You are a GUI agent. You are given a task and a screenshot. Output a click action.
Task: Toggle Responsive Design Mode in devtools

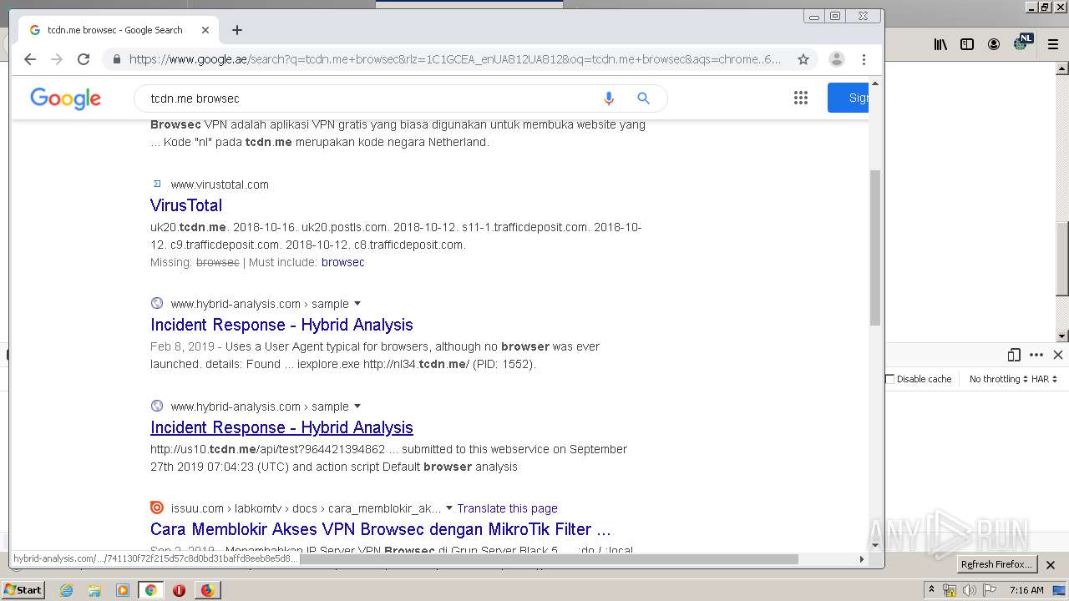point(1014,355)
